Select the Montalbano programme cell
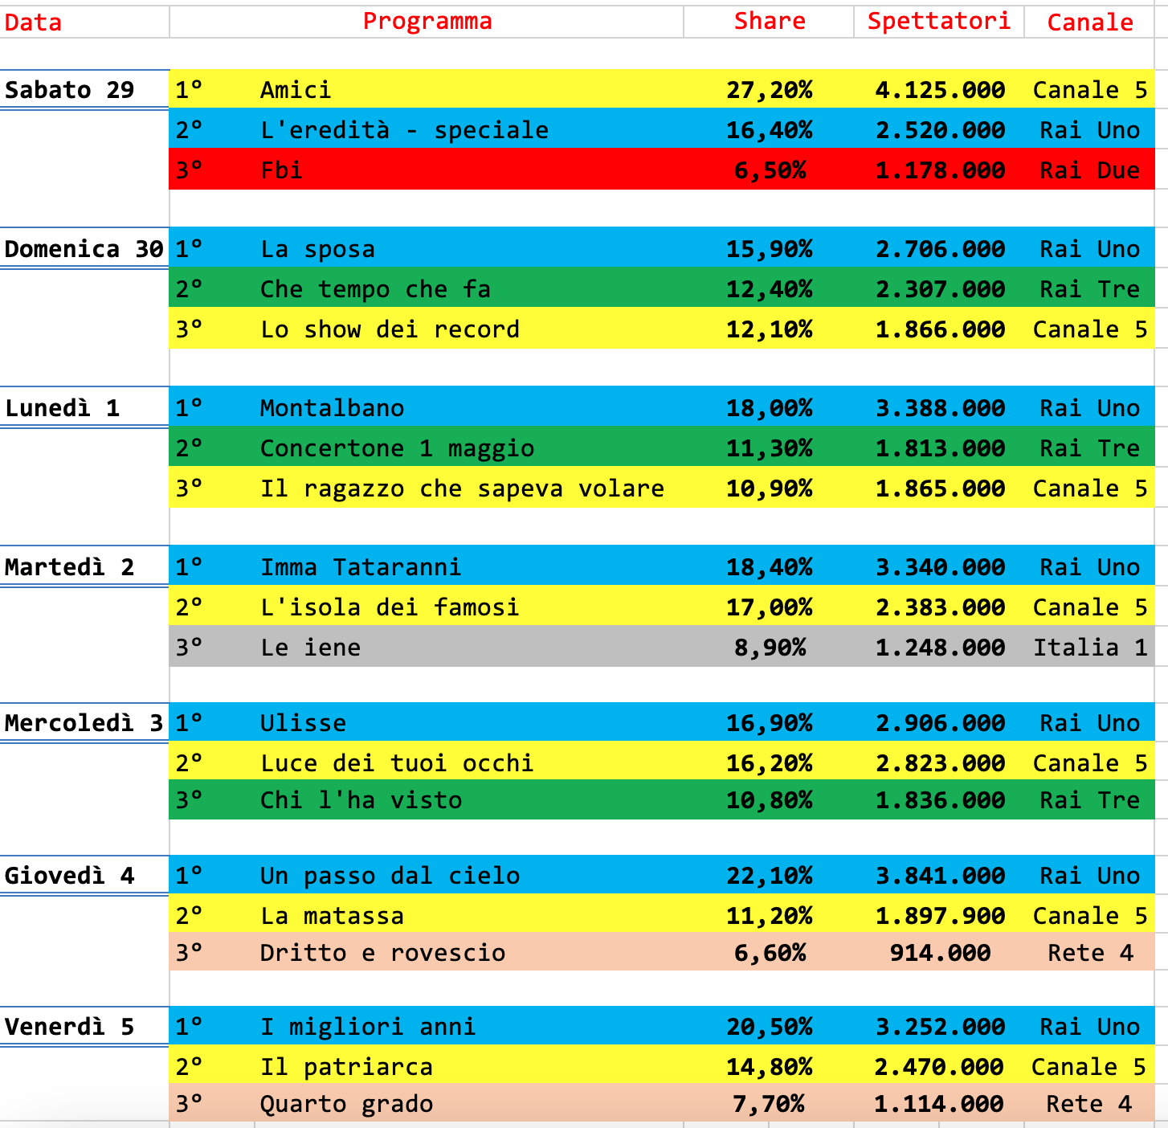The width and height of the screenshot is (1168, 1128). [332, 408]
